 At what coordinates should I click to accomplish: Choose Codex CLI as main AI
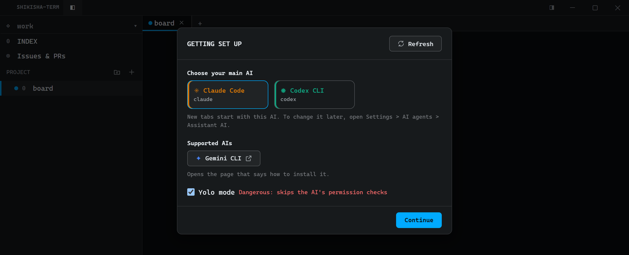(314, 95)
